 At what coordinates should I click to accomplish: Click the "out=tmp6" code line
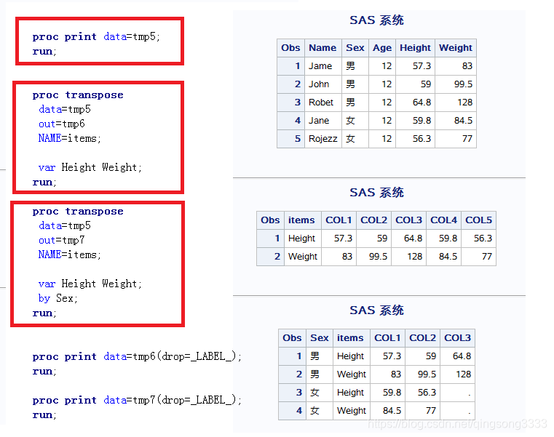point(61,124)
